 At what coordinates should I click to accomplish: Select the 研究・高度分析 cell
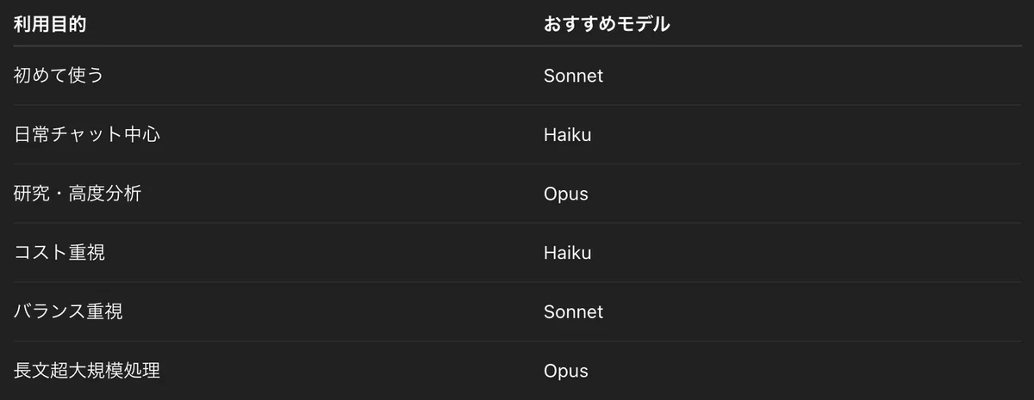(x=78, y=194)
